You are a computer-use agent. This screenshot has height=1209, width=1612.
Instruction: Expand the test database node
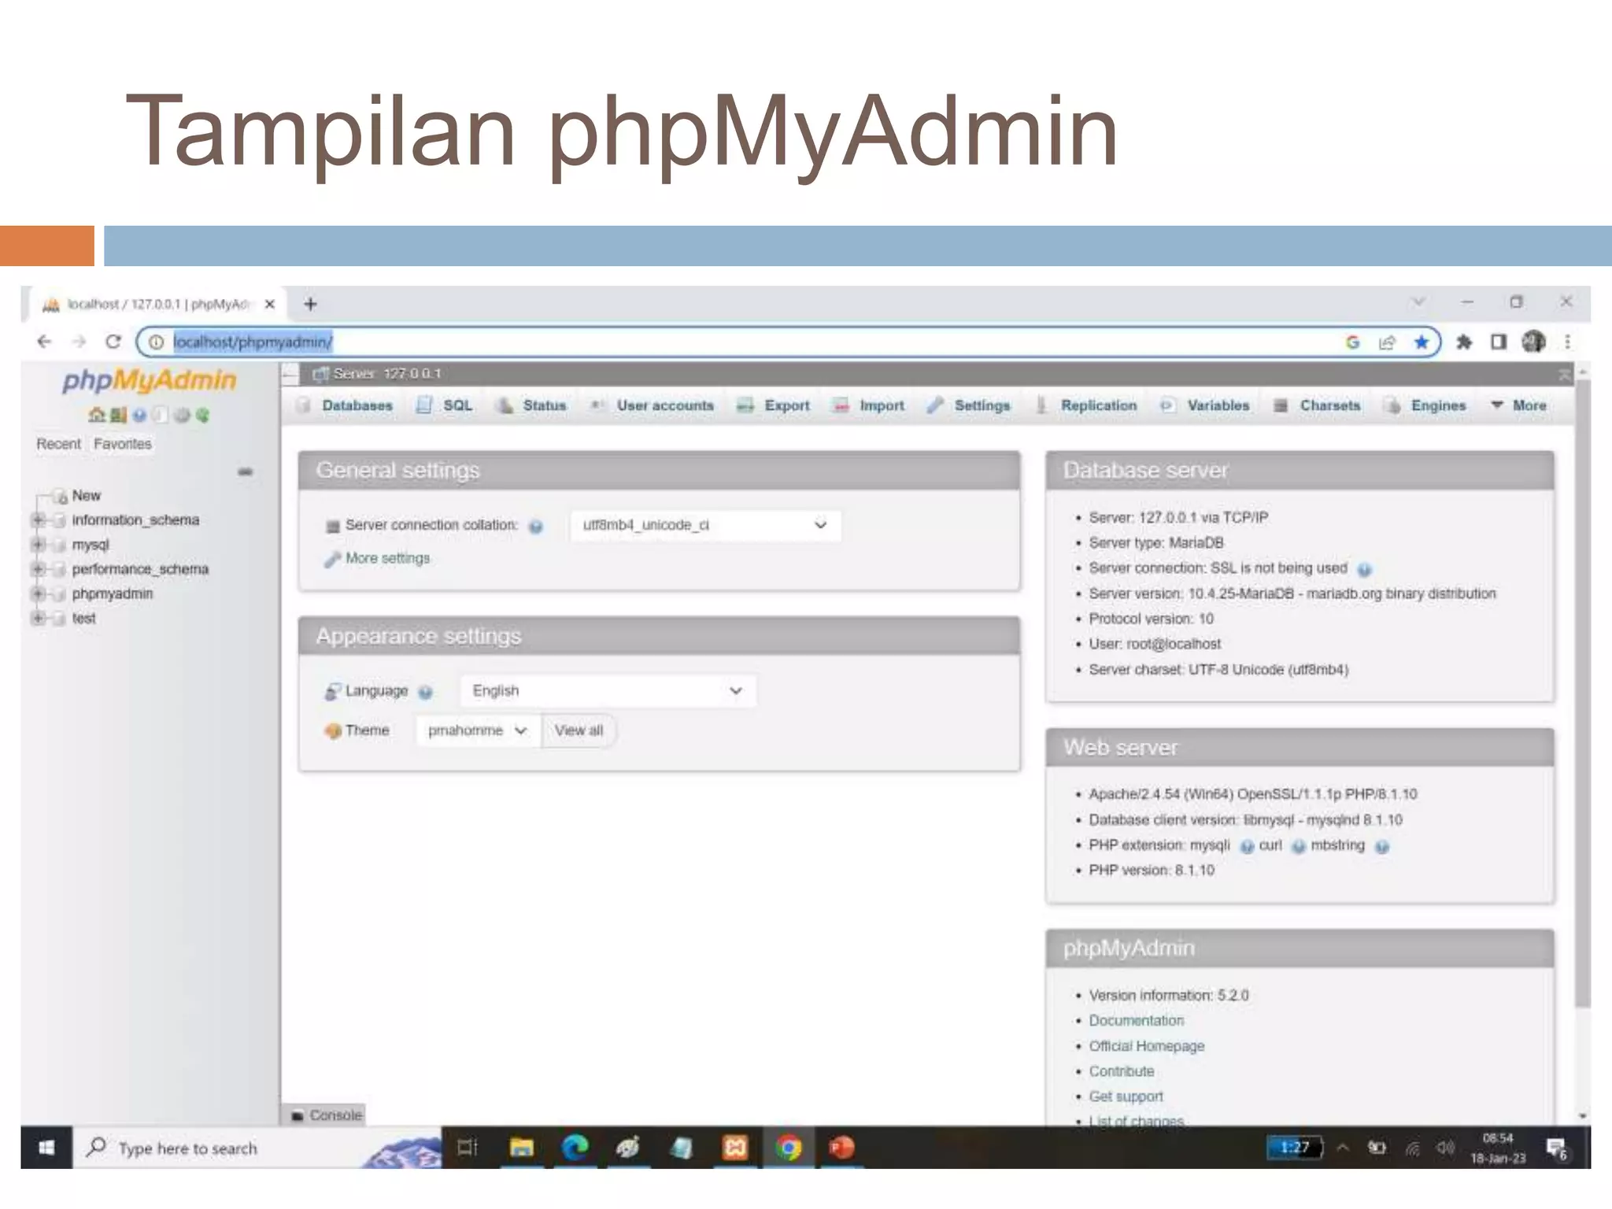pyautogui.click(x=38, y=618)
